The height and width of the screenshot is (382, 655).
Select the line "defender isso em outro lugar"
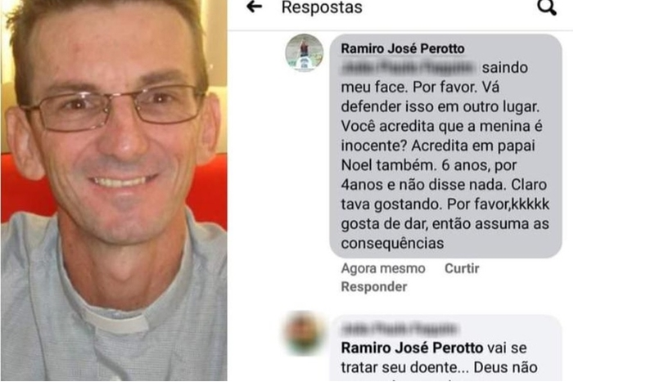(440, 107)
